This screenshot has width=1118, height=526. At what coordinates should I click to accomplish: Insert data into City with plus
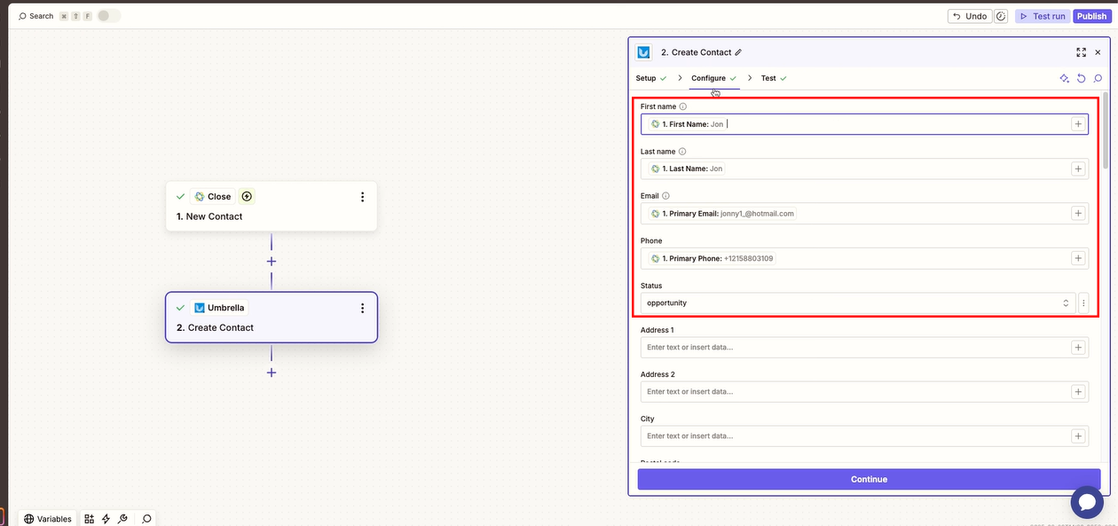pos(1078,436)
